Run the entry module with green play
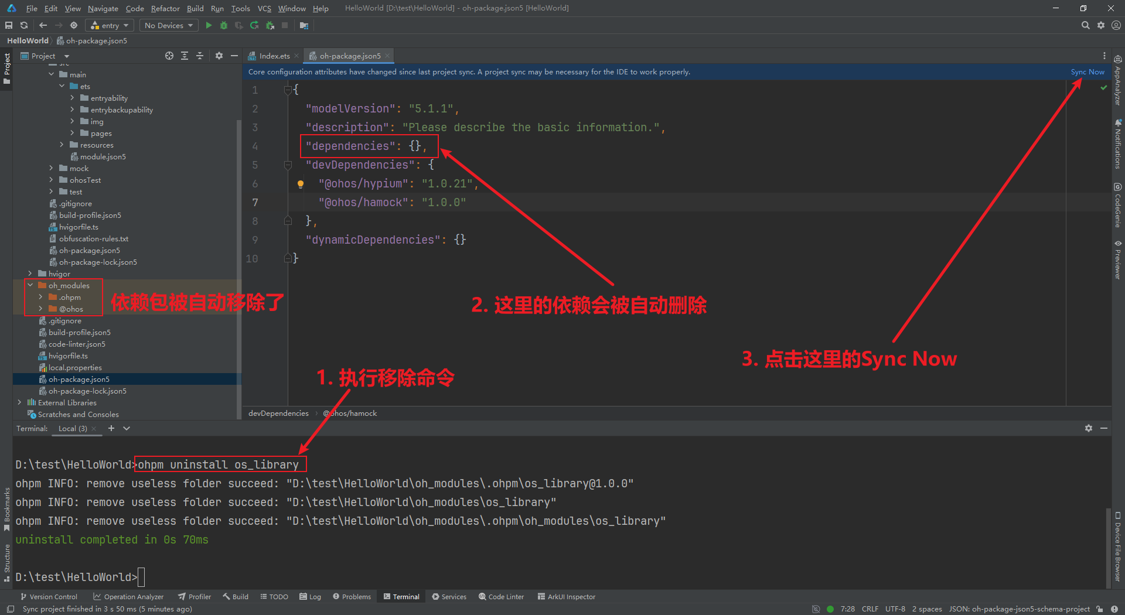The width and height of the screenshot is (1125, 615). tap(209, 25)
